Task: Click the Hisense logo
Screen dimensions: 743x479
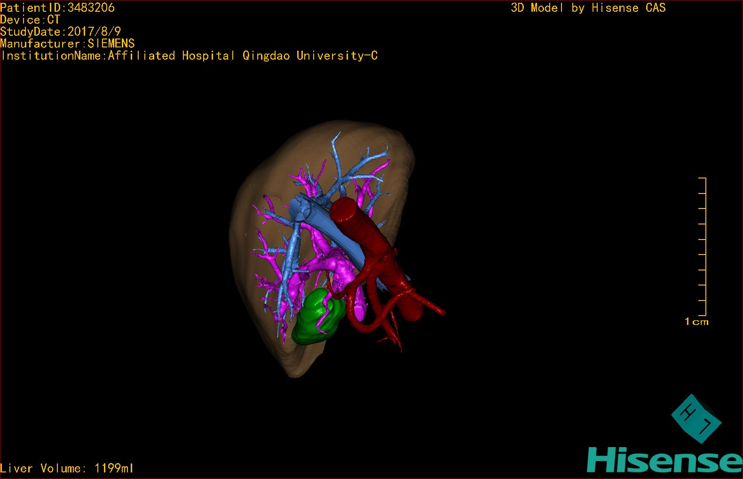Action: [664, 460]
